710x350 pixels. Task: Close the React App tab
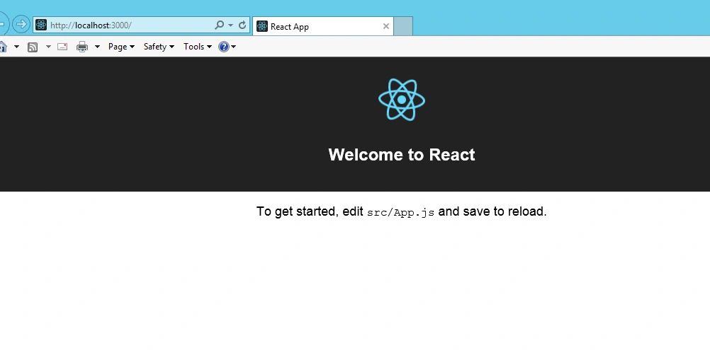click(x=385, y=26)
